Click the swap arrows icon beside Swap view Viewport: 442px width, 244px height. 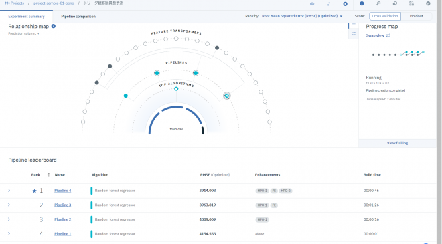click(x=388, y=35)
